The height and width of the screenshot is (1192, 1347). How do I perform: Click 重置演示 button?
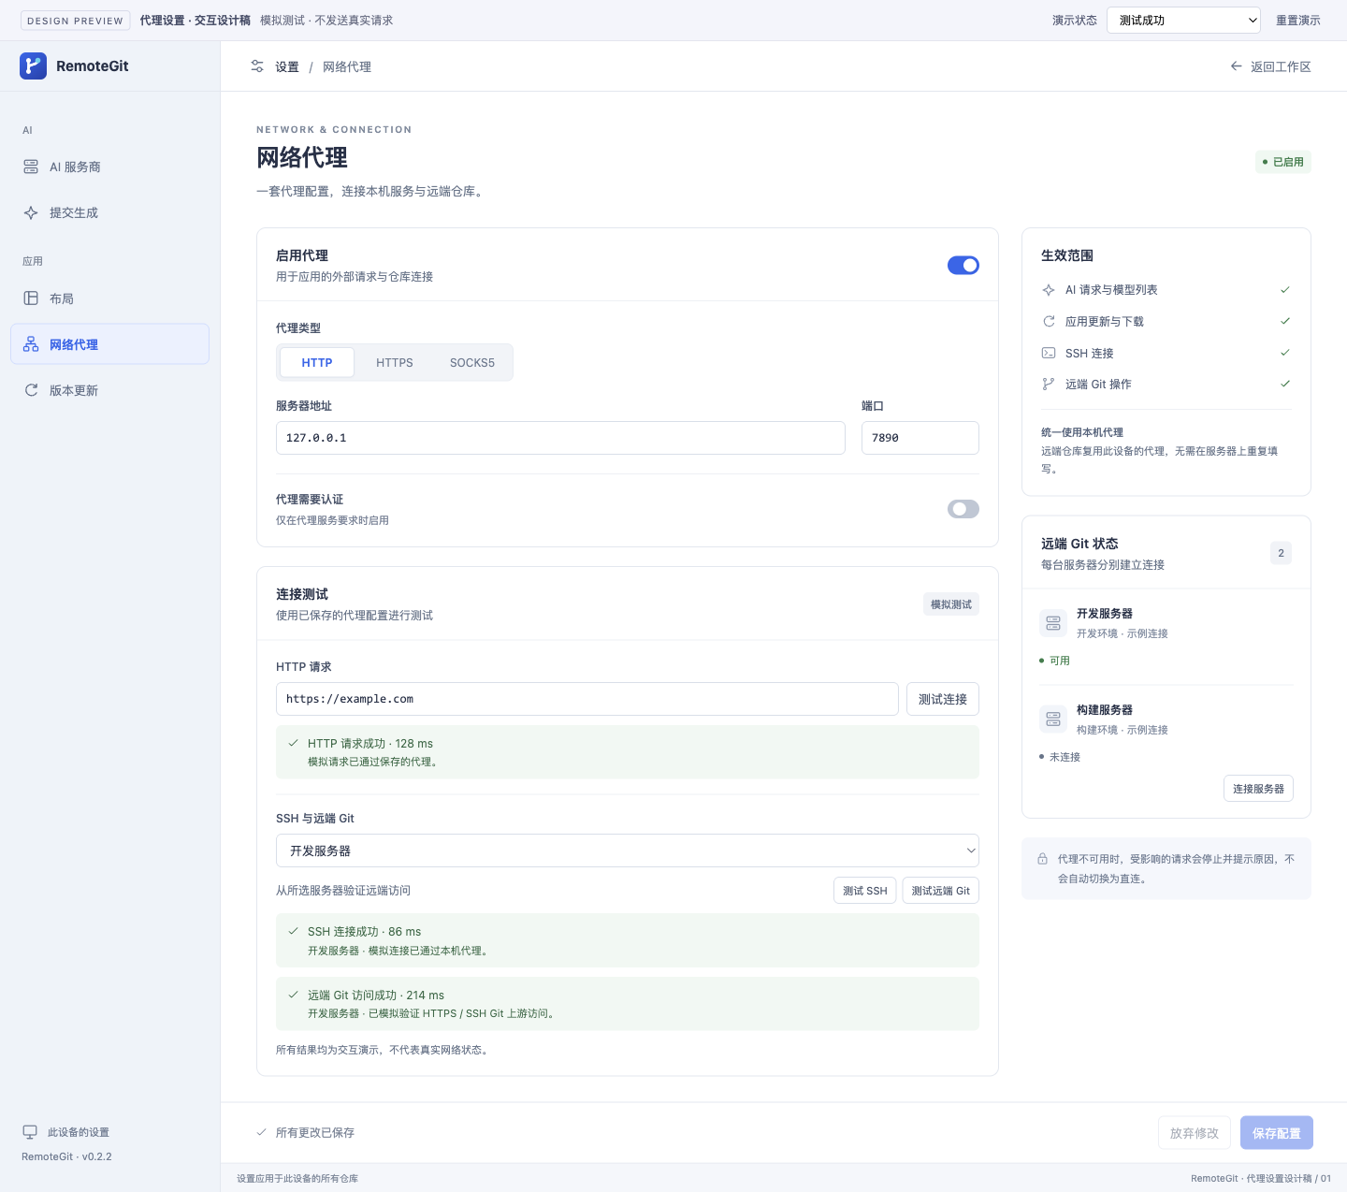coord(1298,20)
